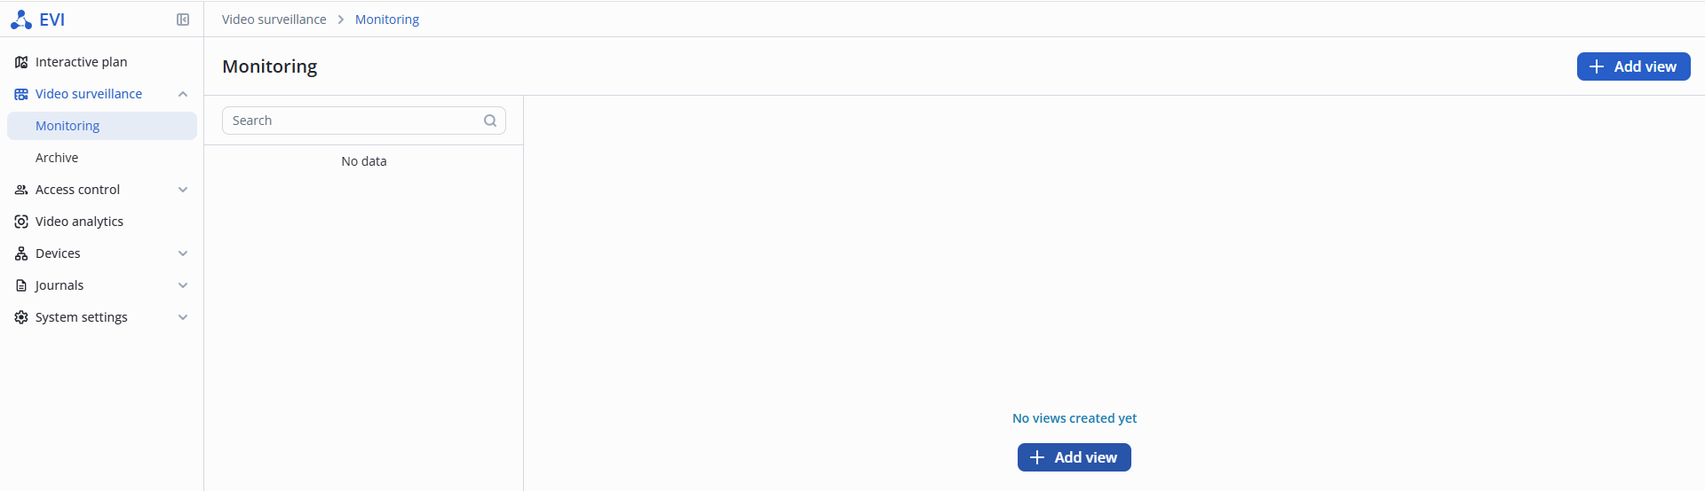Open the Archive menu item
1705x491 pixels.
tap(57, 158)
